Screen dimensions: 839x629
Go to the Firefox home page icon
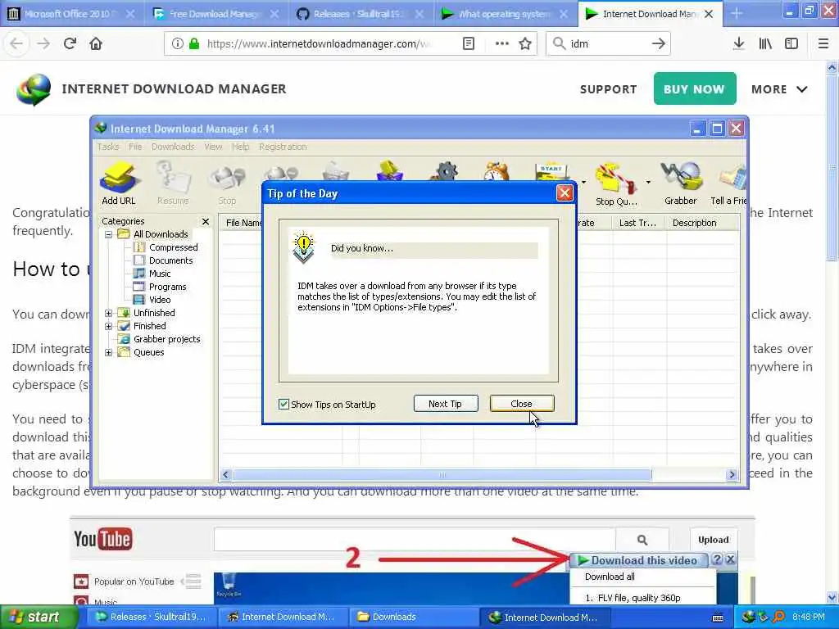pyautogui.click(x=96, y=43)
